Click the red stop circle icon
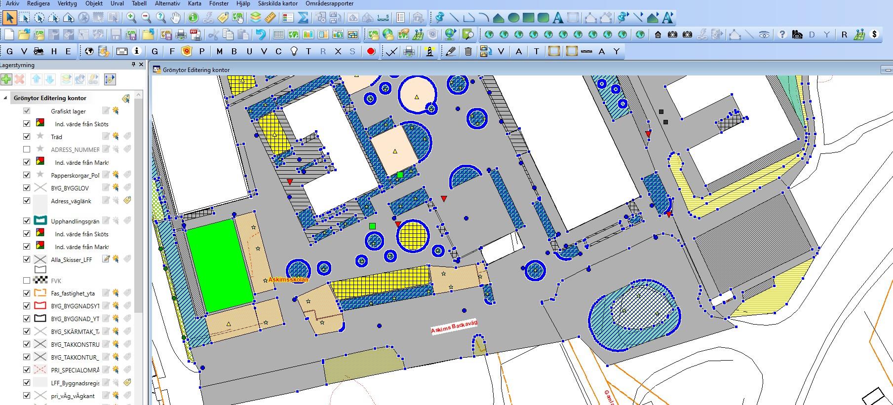This screenshot has width=893, height=405. 371,51
